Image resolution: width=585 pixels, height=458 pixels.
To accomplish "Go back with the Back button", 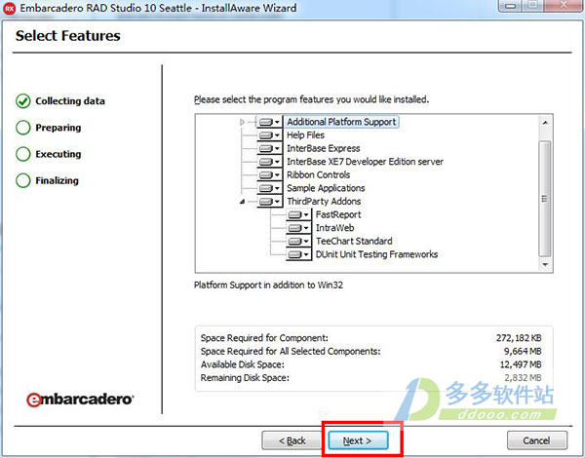I will (292, 440).
